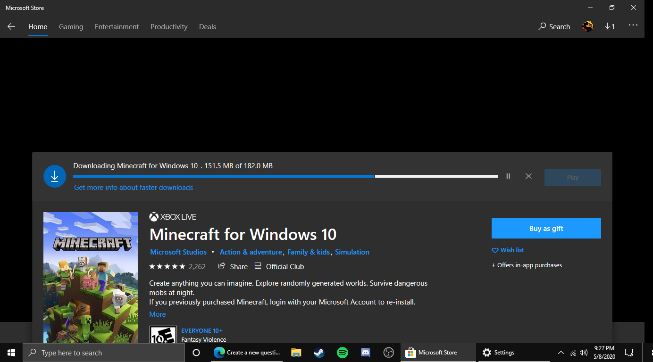653x362 pixels.
Task: Open Simulation category link
Action: click(352, 252)
